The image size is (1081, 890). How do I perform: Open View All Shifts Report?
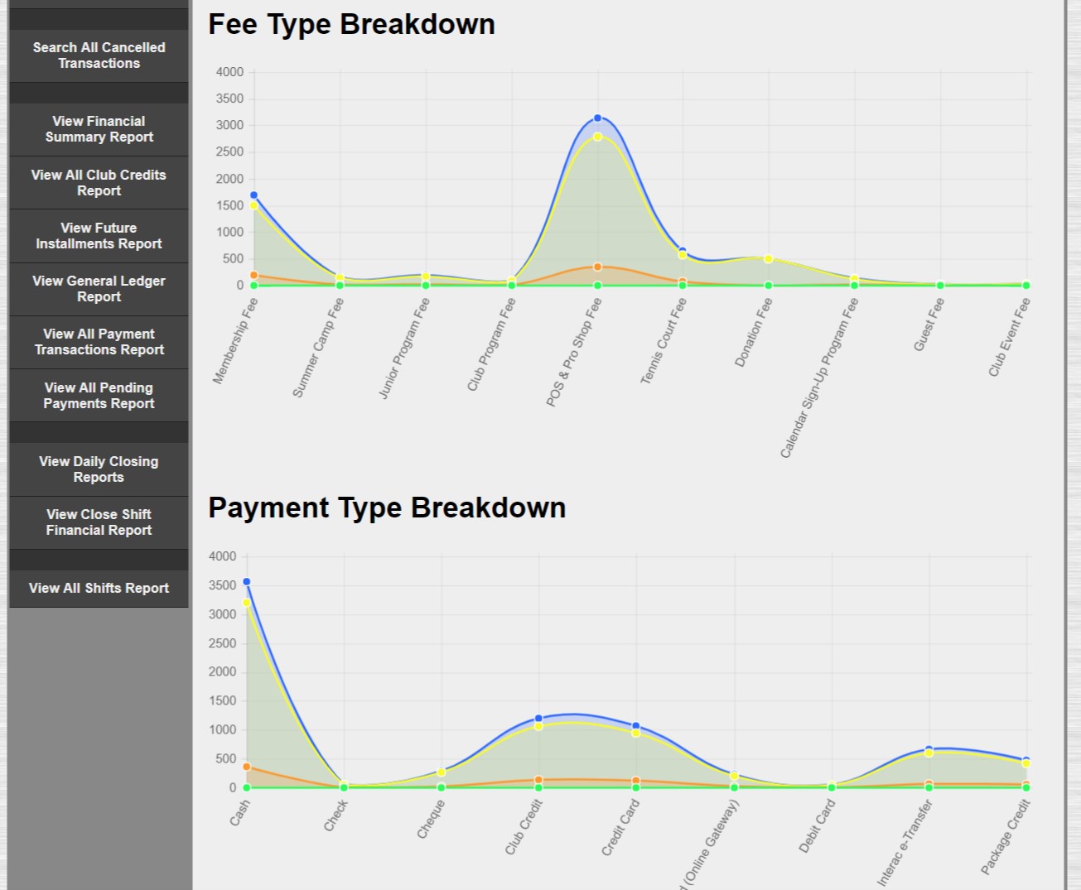click(99, 589)
